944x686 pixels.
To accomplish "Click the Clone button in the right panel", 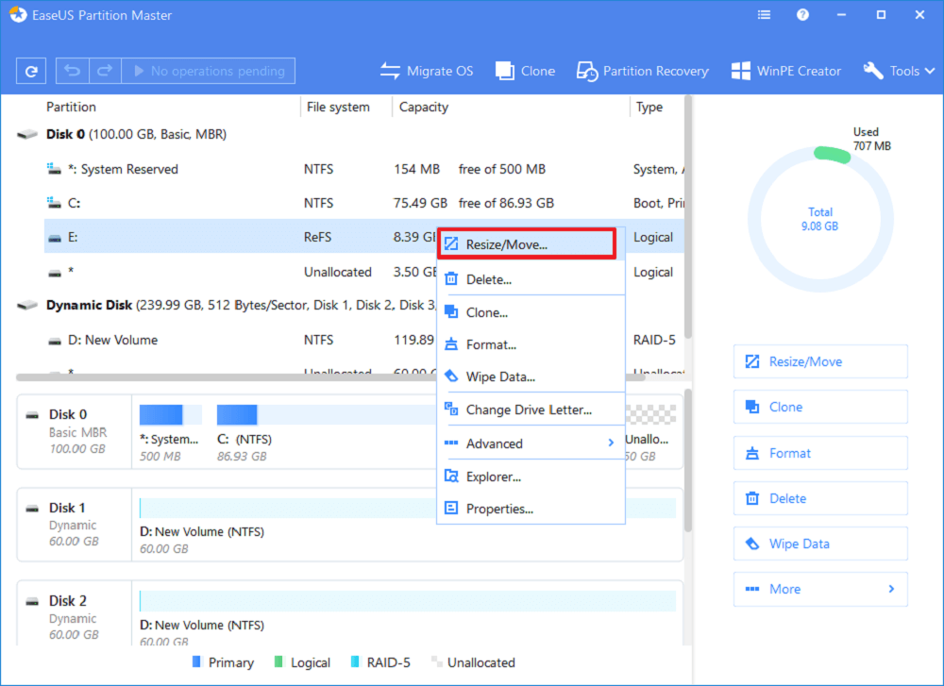I will [820, 407].
